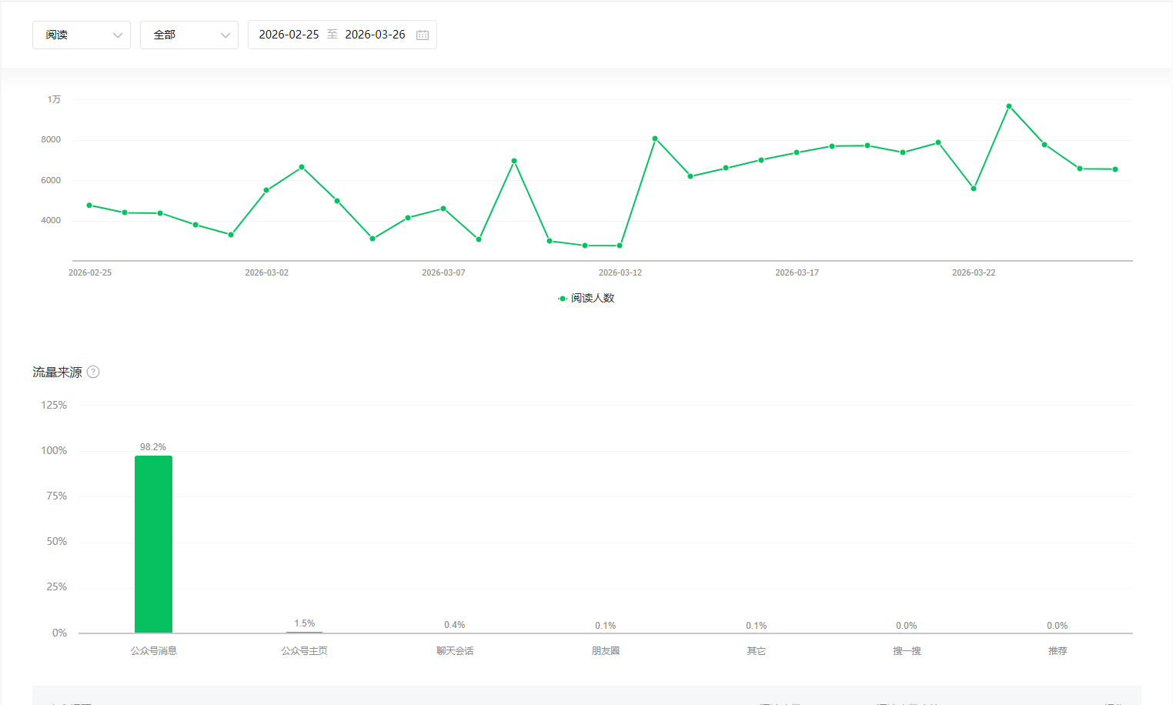Image resolution: width=1173 pixels, height=705 pixels.
Task: Select the 朋友圈 category label
Action: (x=605, y=650)
